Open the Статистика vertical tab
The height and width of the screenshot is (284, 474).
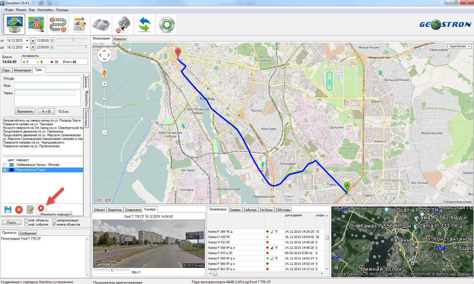pos(86,118)
